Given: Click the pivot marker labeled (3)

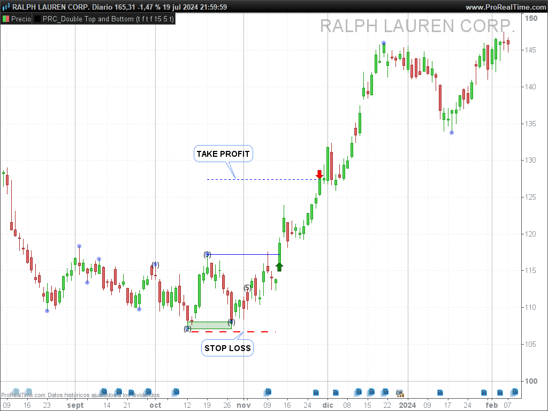Looking at the screenshot, I should point(207,254).
